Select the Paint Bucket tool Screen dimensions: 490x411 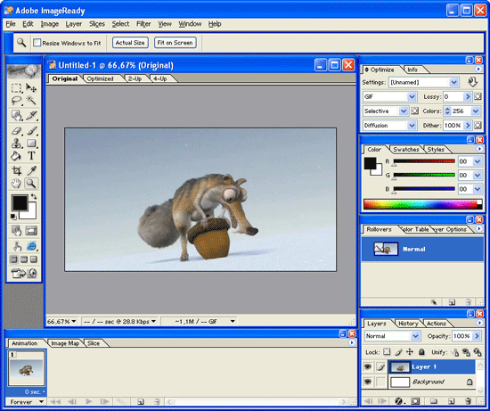pyautogui.click(x=16, y=155)
